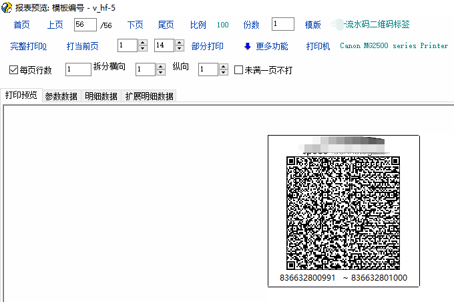The height and width of the screenshot is (302, 454).
Task: Click the 部分打印 button
Action: pos(207,47)
